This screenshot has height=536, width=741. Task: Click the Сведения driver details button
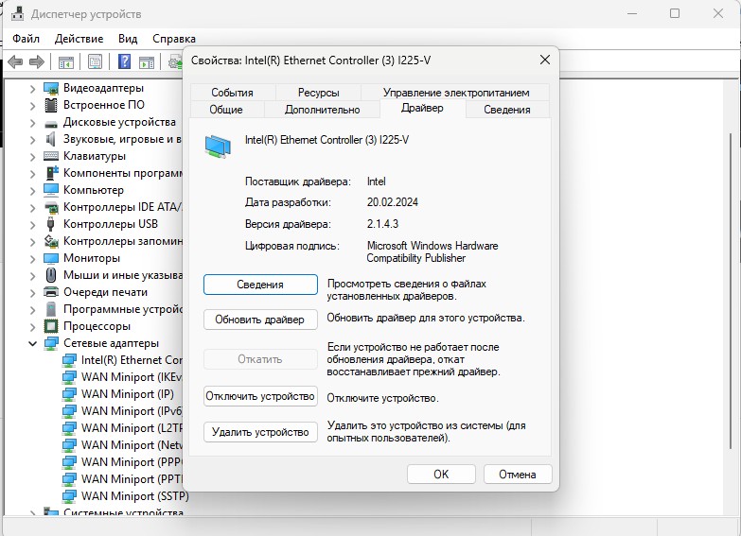pyautogui.click(x=260, y=285)
